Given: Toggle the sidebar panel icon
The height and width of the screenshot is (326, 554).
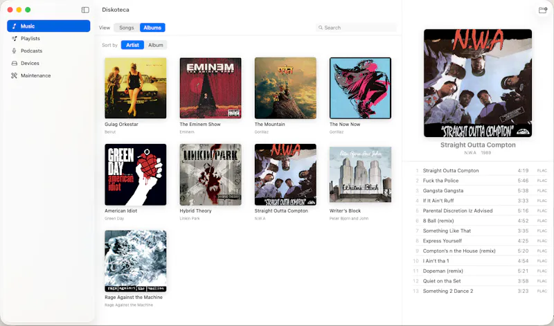Looking at the screenshot, I should [x=85, y=10].
